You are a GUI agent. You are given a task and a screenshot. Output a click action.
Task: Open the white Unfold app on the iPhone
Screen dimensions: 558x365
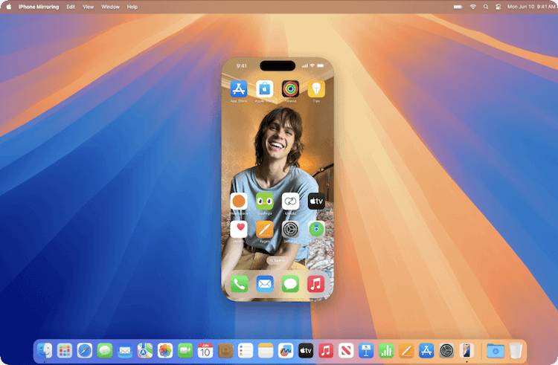pos(290,201)
